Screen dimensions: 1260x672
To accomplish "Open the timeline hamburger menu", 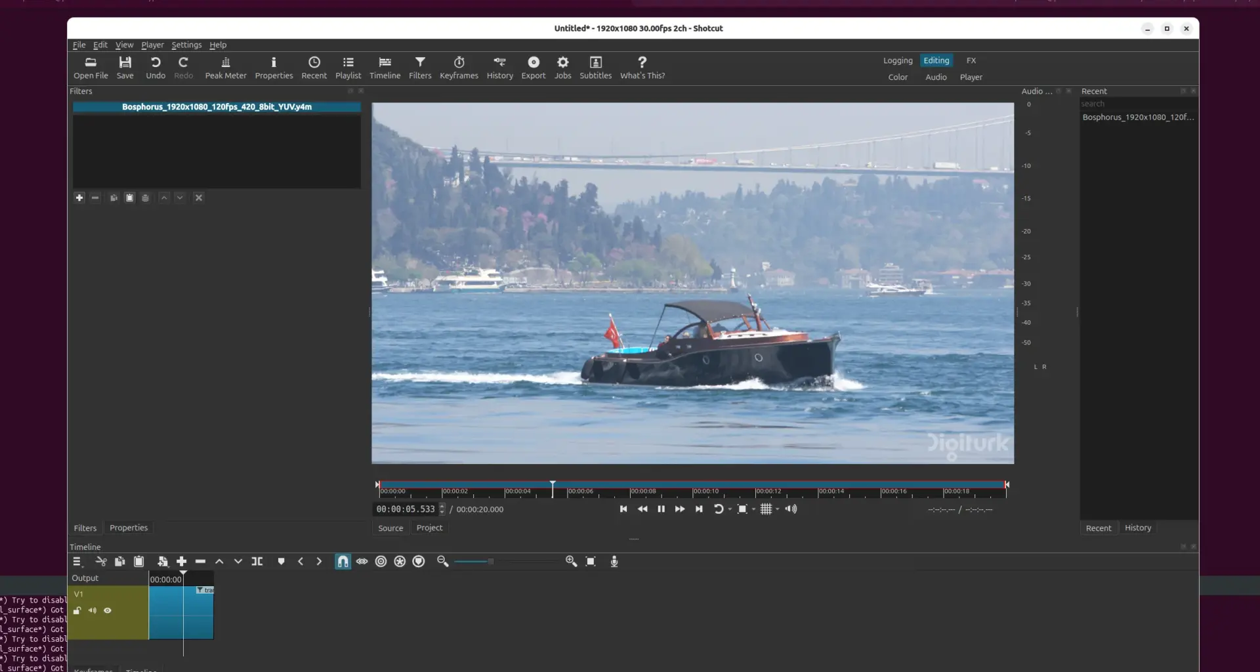I will pyautogui.click(x=77, y=561).
